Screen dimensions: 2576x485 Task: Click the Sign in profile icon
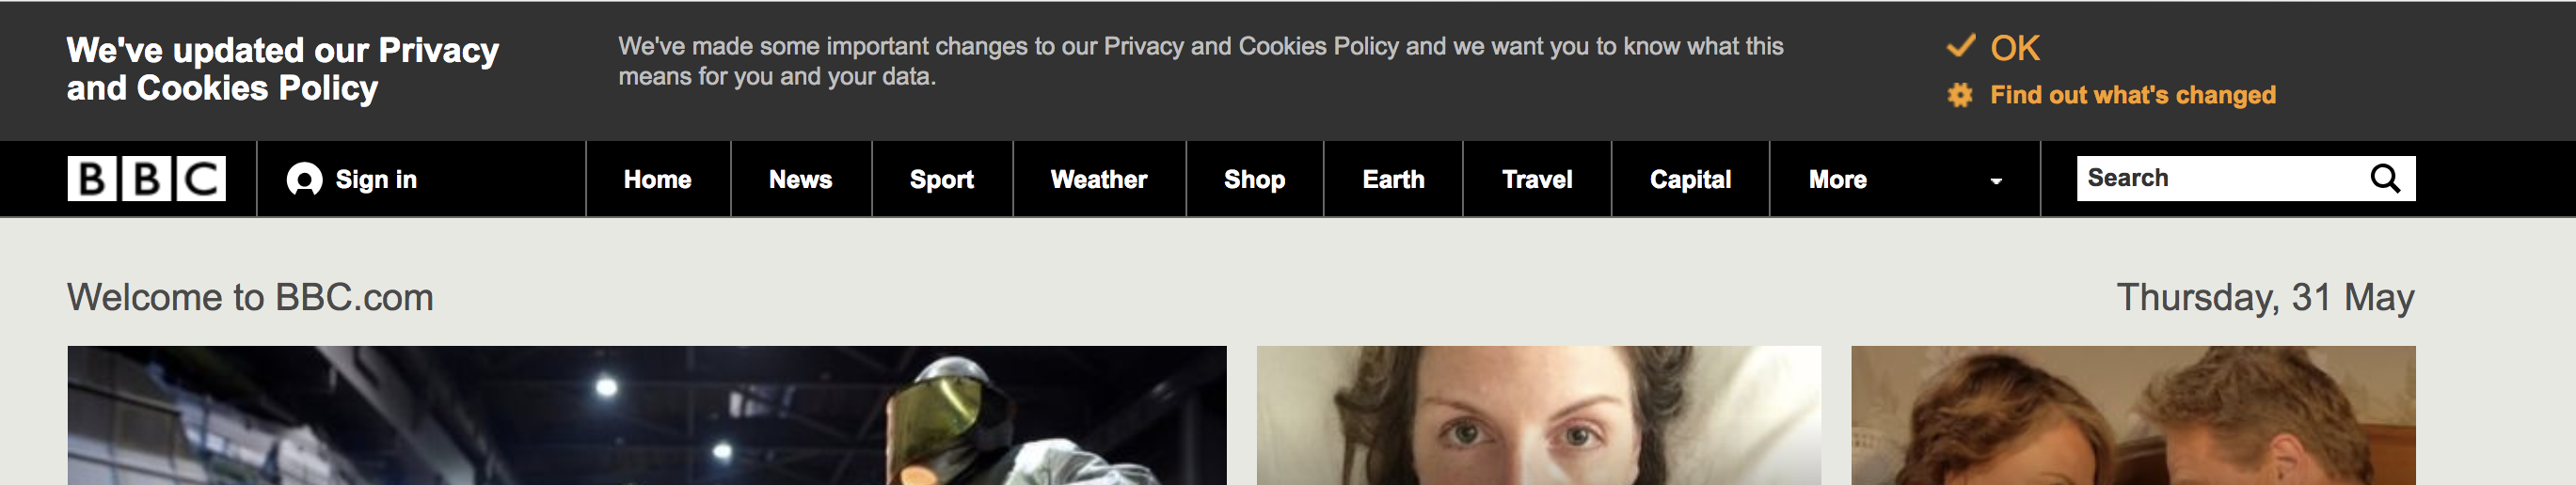click(304, 180)
